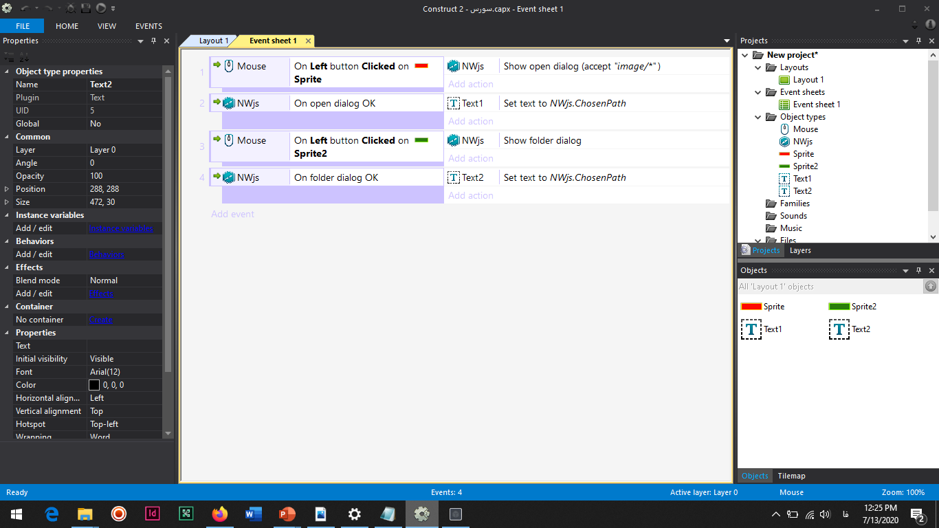This screenshot has height=528, width=939.
Task: Select Sprite2 object in the Objects panel
Action: (852, 307)
